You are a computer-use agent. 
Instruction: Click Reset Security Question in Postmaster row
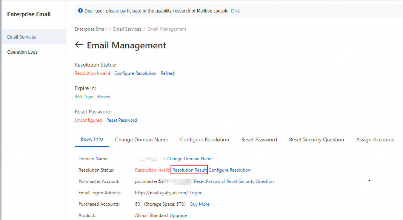point(250,181)
